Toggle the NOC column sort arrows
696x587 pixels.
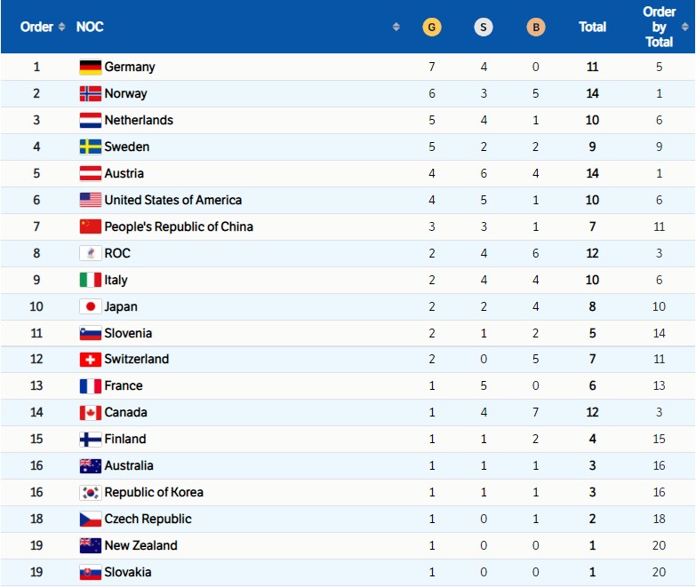(396, 27)
